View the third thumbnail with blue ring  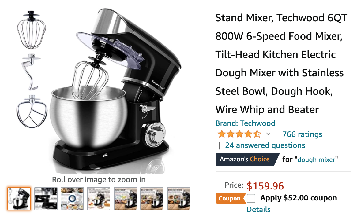72,199
